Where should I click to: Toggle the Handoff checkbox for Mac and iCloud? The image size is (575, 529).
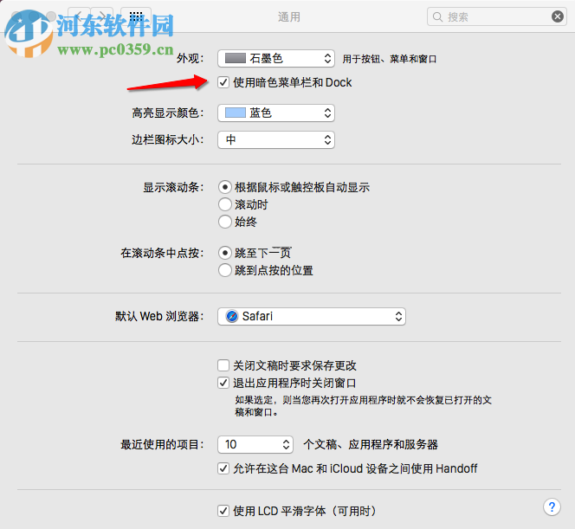click(x=223, y=468)
